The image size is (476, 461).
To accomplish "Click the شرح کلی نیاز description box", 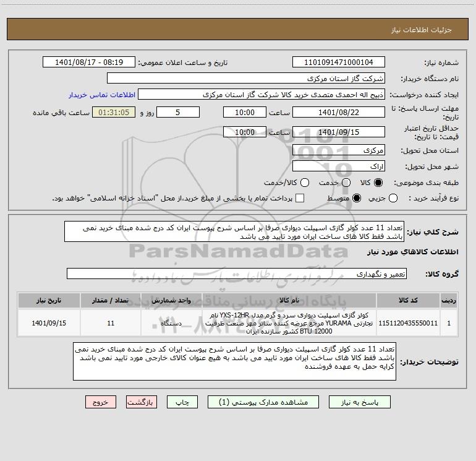I will point(234,232).
